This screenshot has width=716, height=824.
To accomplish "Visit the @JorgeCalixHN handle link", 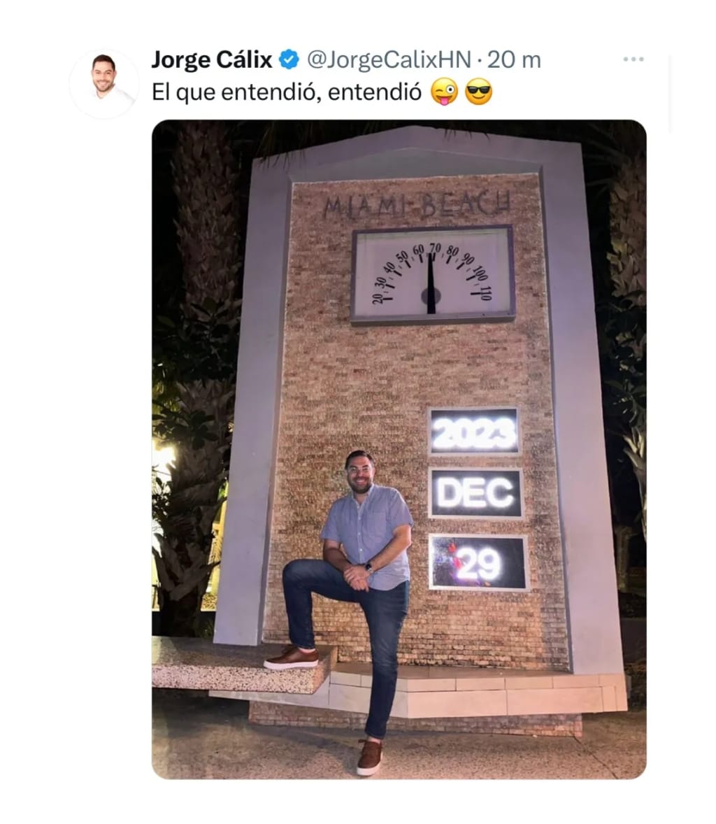I will pyautogui.click(x=389, y=60).
